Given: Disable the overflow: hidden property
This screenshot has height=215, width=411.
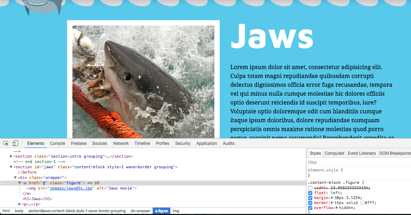Looking at the screenshot, I should point(310,208).
